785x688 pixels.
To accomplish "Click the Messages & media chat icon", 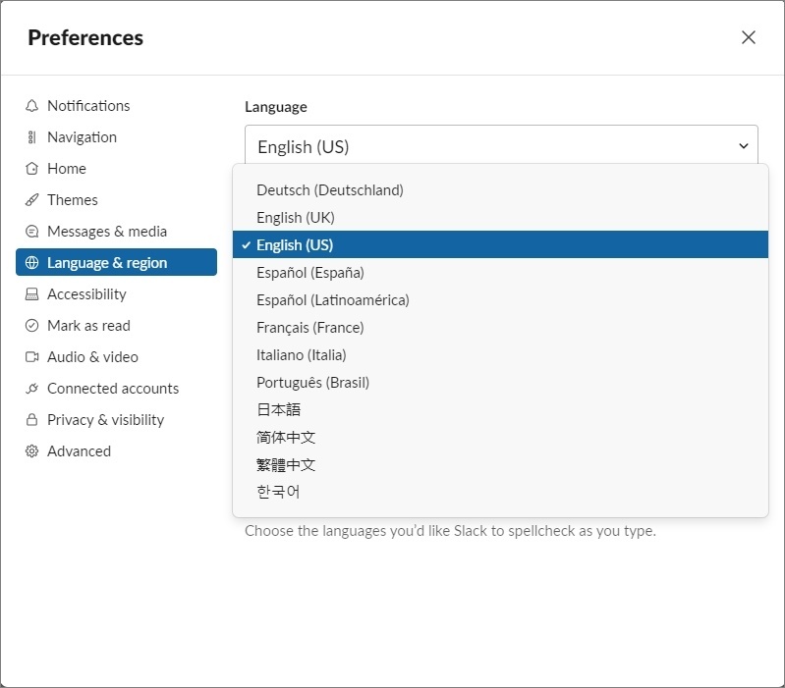I will [x=31, y=232].
